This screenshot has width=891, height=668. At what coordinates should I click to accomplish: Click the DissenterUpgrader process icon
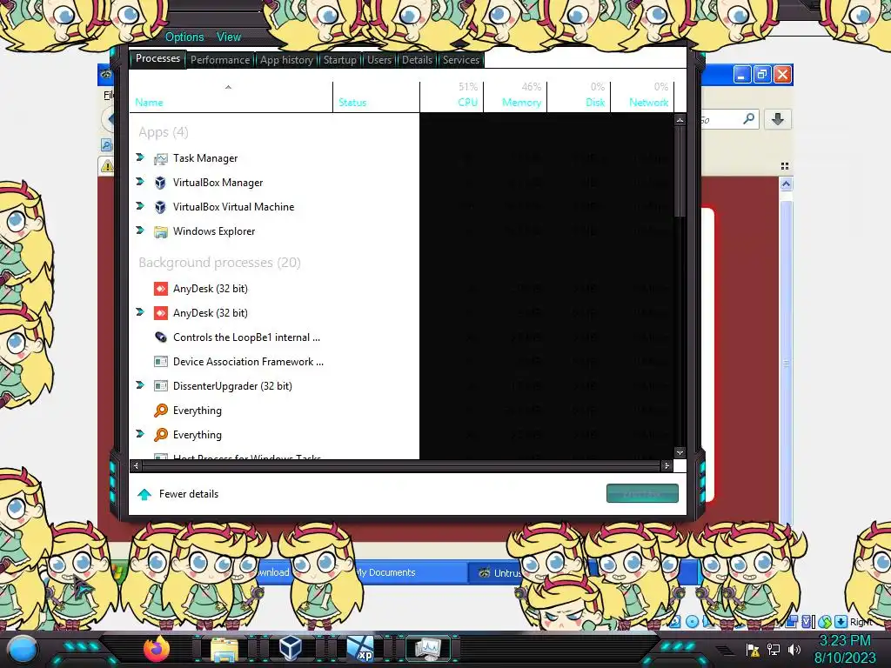click(x=161, y=386)
